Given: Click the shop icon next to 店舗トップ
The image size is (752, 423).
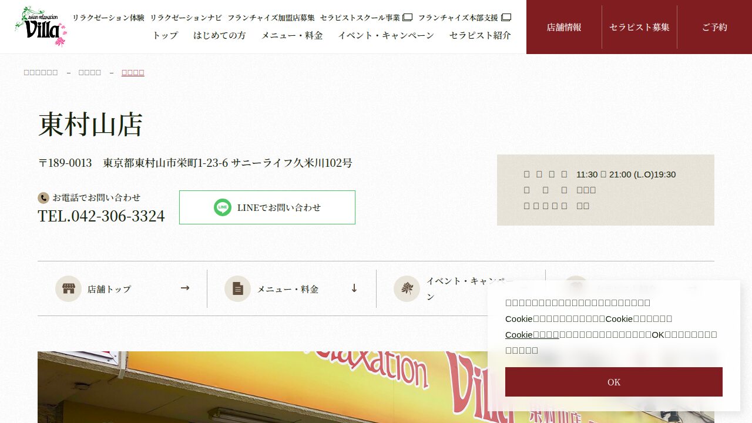Looking at the screenshot, I should 68,288.
